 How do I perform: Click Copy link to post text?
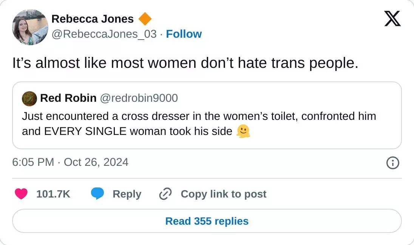coord(224,194)
